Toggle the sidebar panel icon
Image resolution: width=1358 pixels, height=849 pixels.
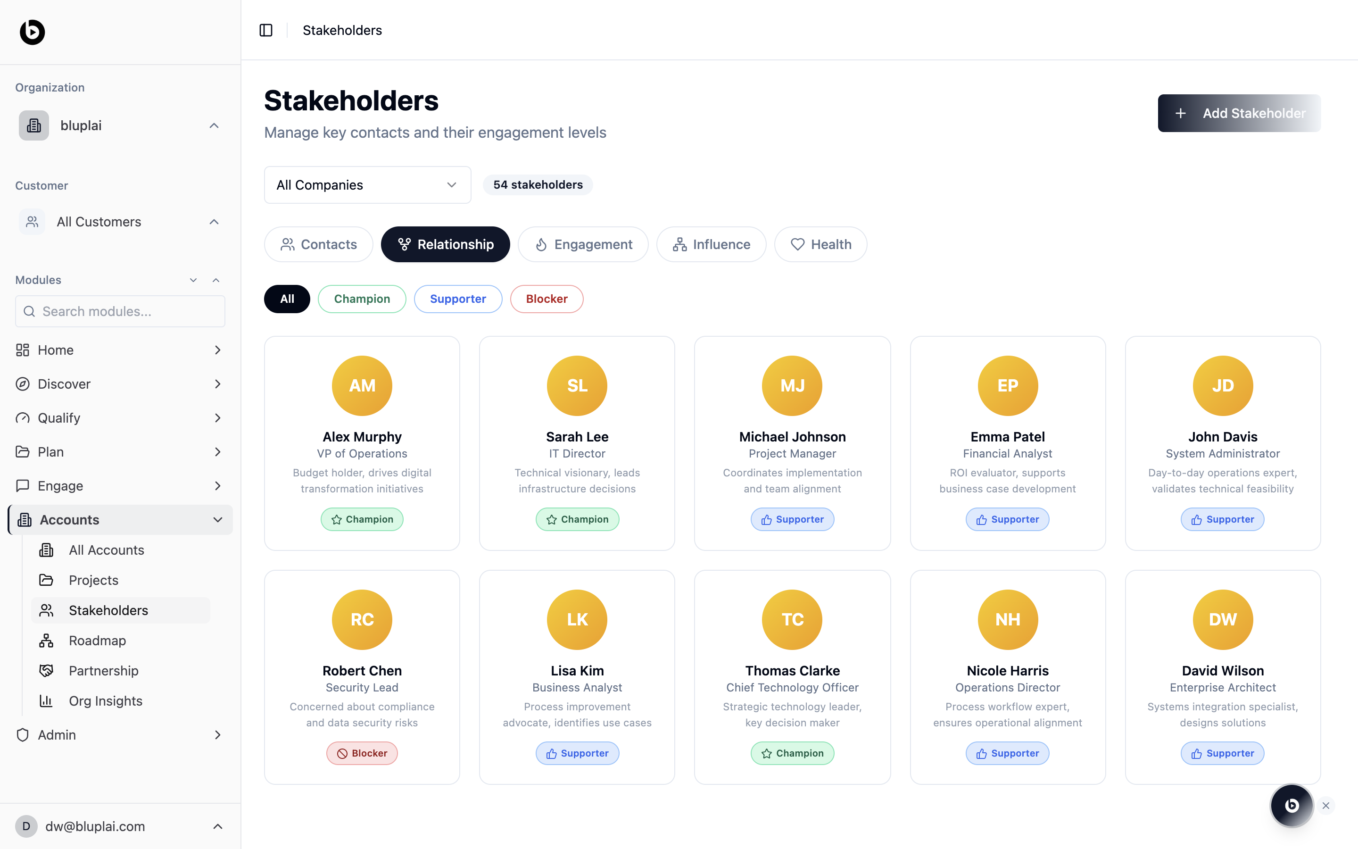coord(266,30)
